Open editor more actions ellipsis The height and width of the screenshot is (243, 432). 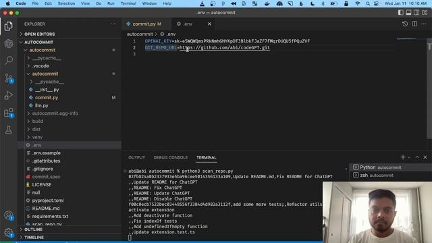[x=424, y=24]
